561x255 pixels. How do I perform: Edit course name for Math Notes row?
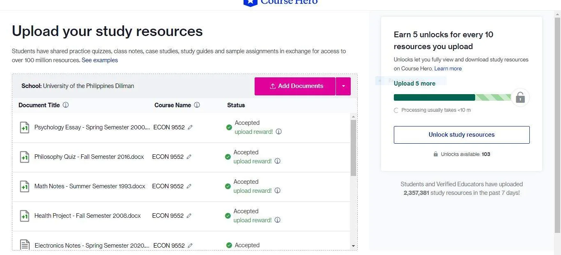189,186
